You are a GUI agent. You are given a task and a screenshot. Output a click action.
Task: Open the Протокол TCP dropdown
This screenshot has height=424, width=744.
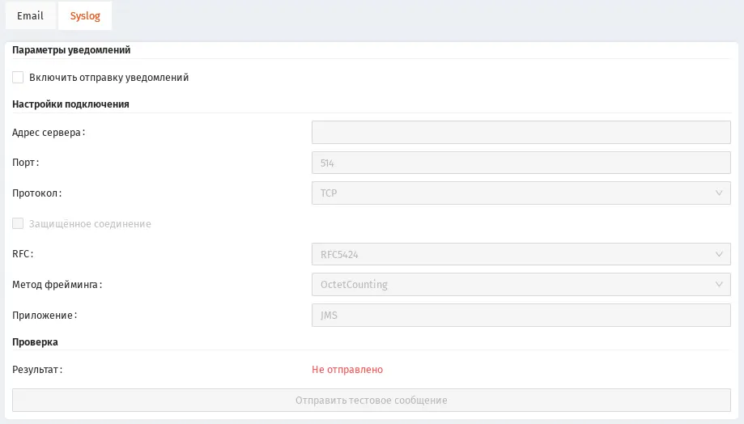point(521,193)
